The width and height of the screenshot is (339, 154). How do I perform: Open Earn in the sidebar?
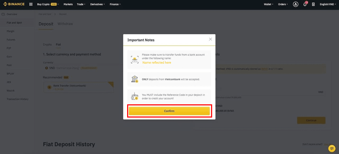pos(9,57)
